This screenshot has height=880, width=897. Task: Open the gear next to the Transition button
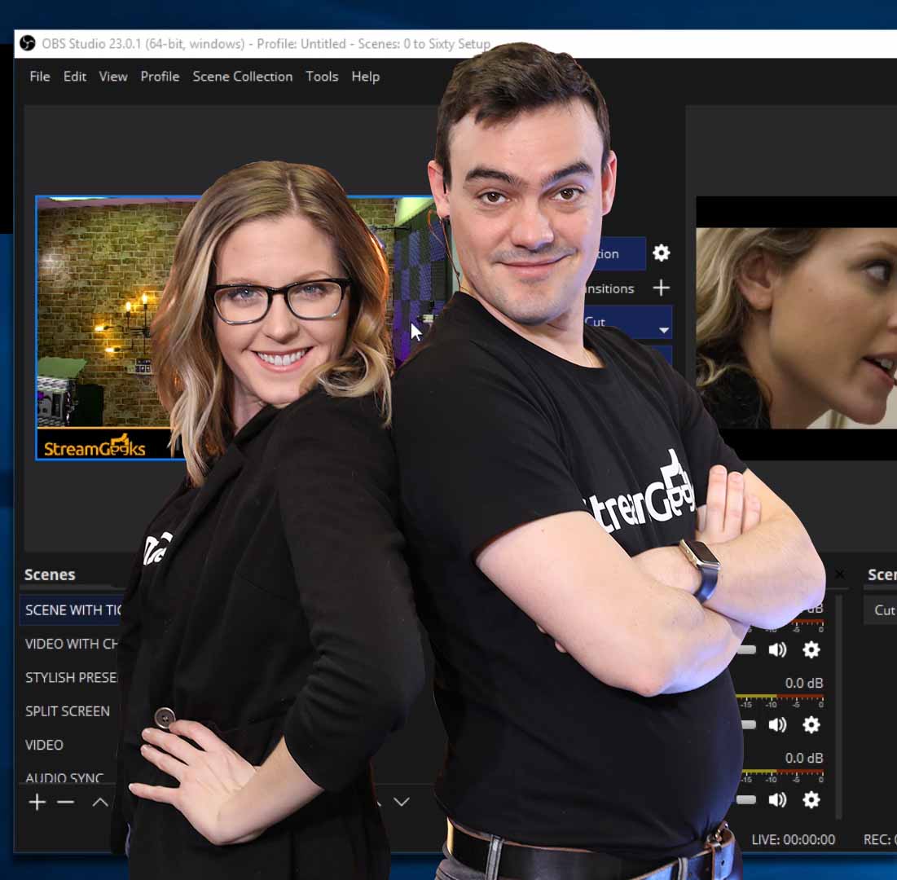click(x=662, y=253)
